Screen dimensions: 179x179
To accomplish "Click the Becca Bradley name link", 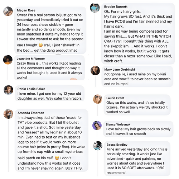I will pyautogui.click(x=117, y=145).
